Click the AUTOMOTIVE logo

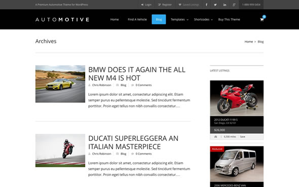62,19
